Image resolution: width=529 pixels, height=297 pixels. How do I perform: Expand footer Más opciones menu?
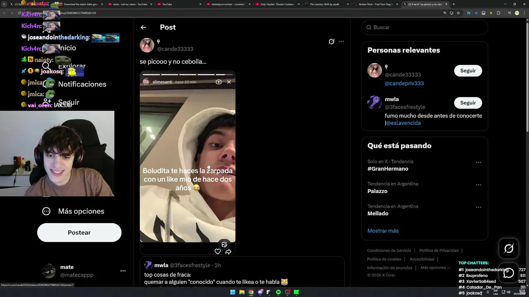(436, 268)
